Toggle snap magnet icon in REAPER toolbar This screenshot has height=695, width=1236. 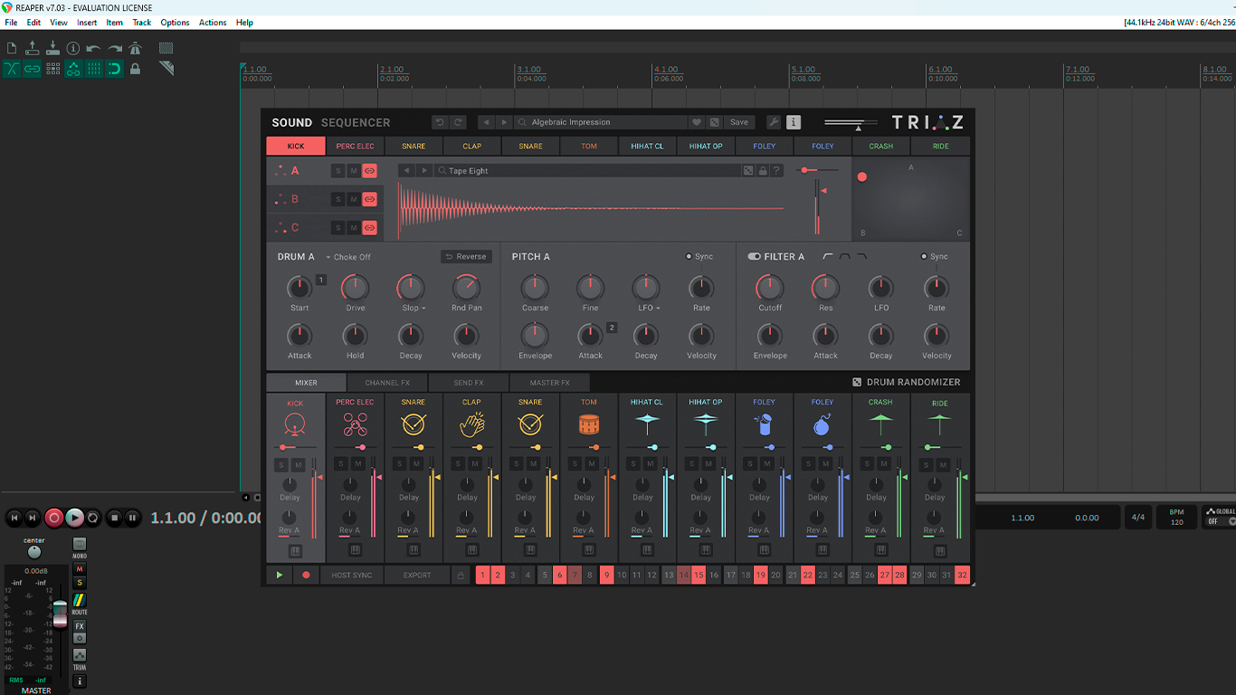click(115, 69)
